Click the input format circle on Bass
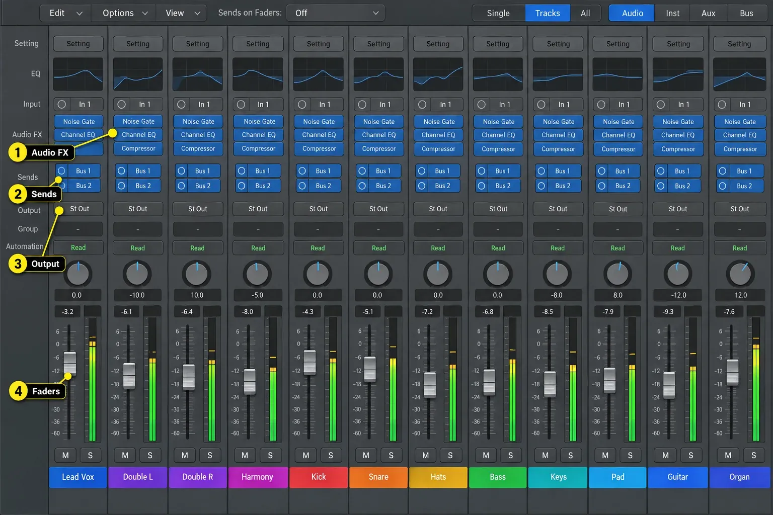773x515 pixels. pos(482,105)
